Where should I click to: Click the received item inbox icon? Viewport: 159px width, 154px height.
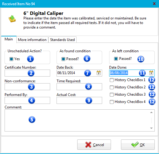[x=12, y=19]
